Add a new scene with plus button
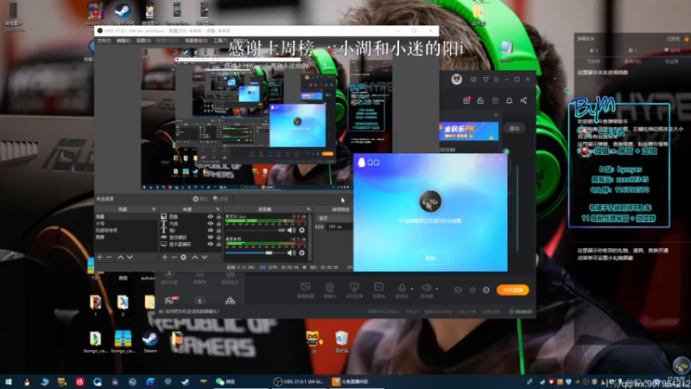Image resolution: width=691 pixels, height=389 pixels. pos(99,257)
